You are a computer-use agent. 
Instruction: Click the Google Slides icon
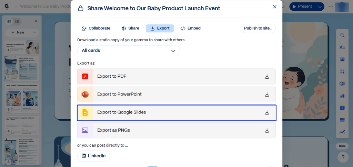[x=85, y=112]
